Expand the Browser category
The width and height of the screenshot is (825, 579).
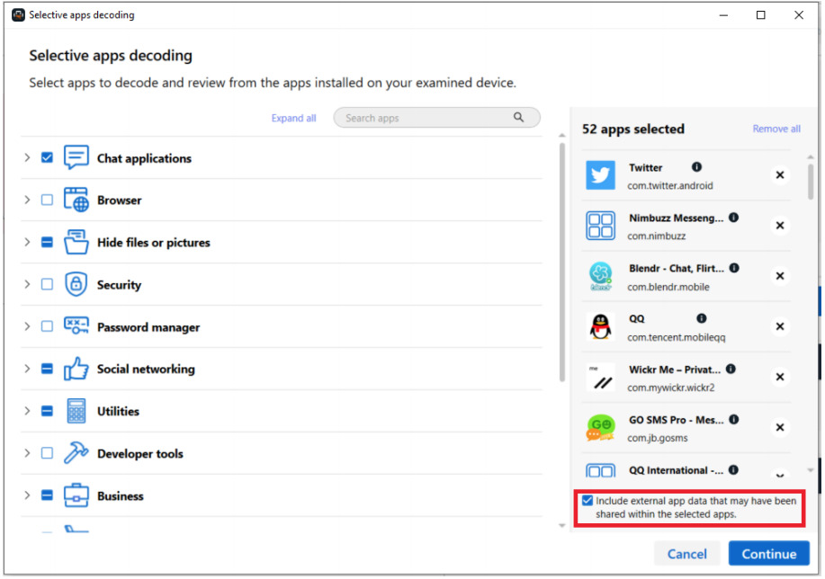click(27, 200)
